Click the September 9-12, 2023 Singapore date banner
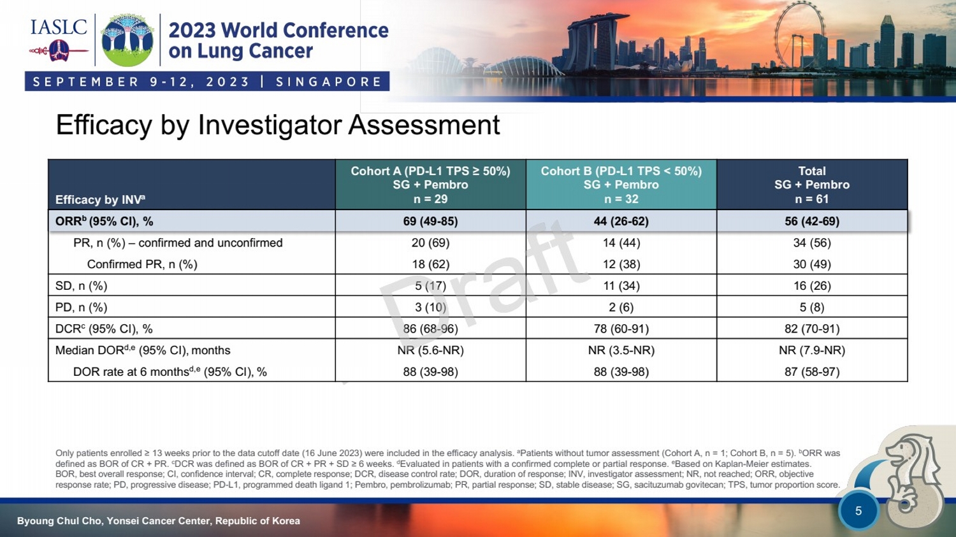The width and height of the screenshot is (956, 537). 207,82
